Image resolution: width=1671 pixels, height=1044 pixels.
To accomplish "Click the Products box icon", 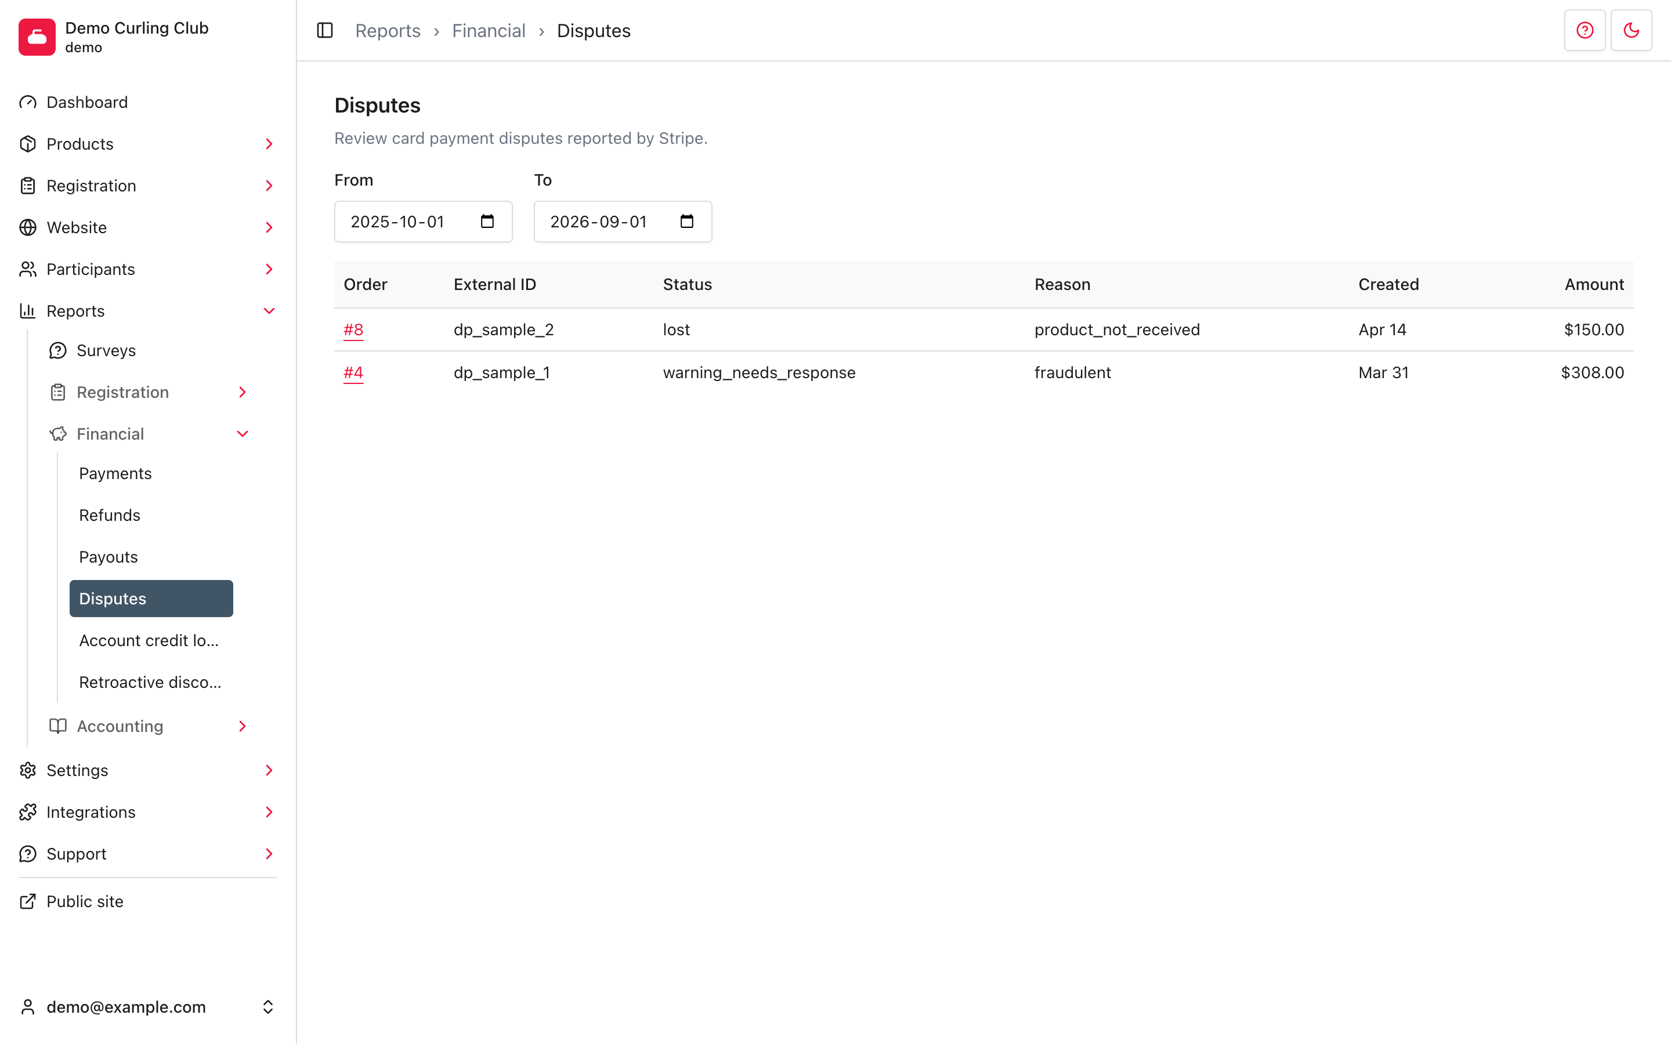I will point(28,144).
